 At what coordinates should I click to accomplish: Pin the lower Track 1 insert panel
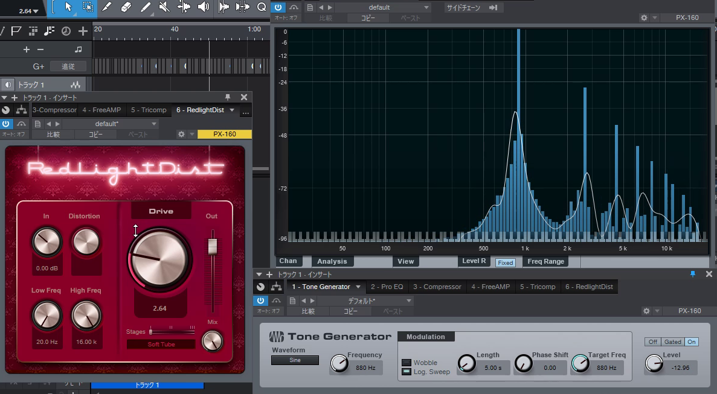point(693,274)
